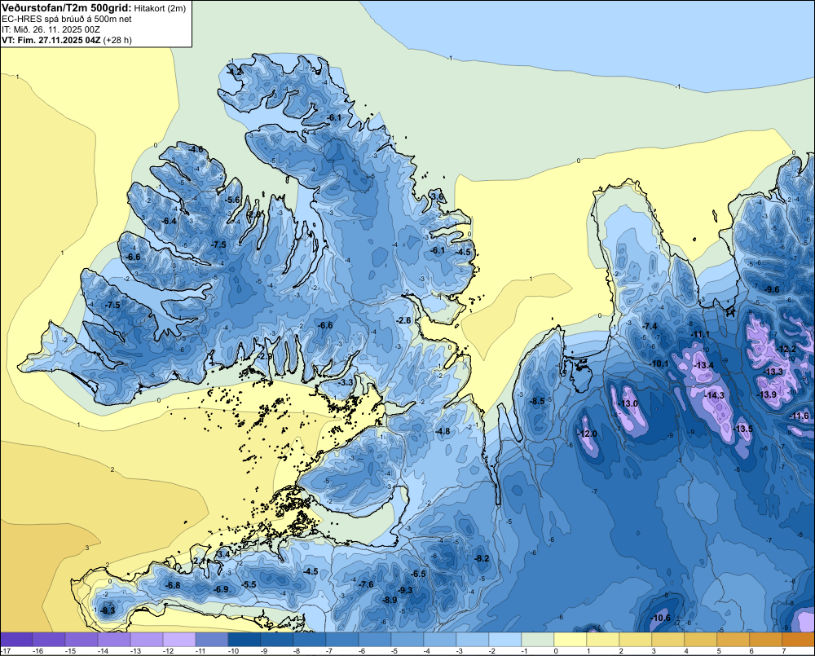Click the pale yellow legend swatch between 0 and 1
Viewport: 815px width, 656px height.
click(570, 640)
